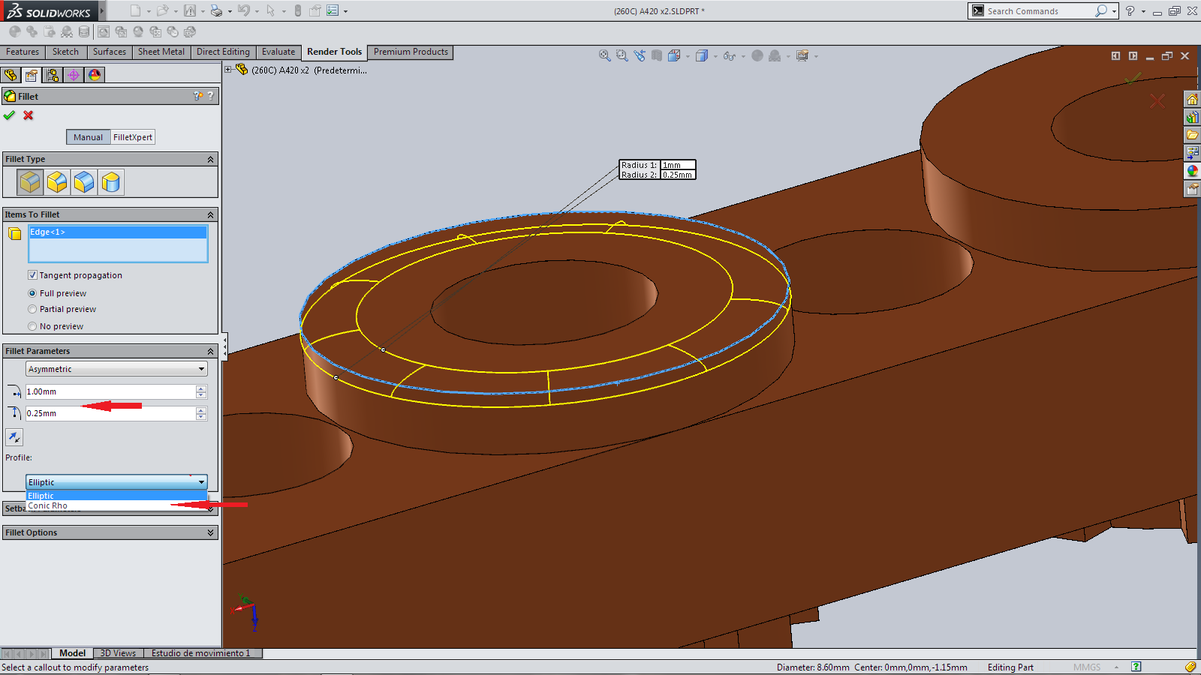Cancel the fillet with red X
1201x675 pixels.
pyautogui.click(x=29, y=115)
